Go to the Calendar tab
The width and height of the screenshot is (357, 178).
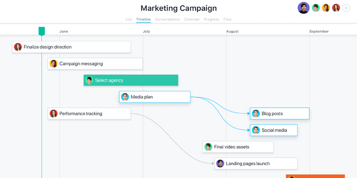coord(192,20)
